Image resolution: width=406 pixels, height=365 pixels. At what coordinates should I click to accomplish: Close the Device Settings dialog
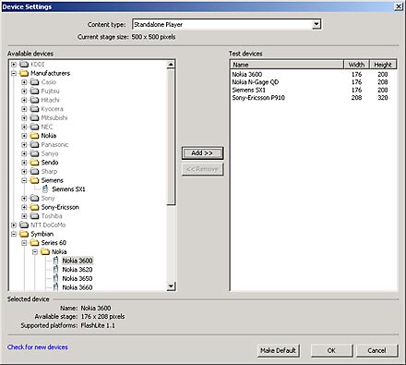[x=399, y=6]
